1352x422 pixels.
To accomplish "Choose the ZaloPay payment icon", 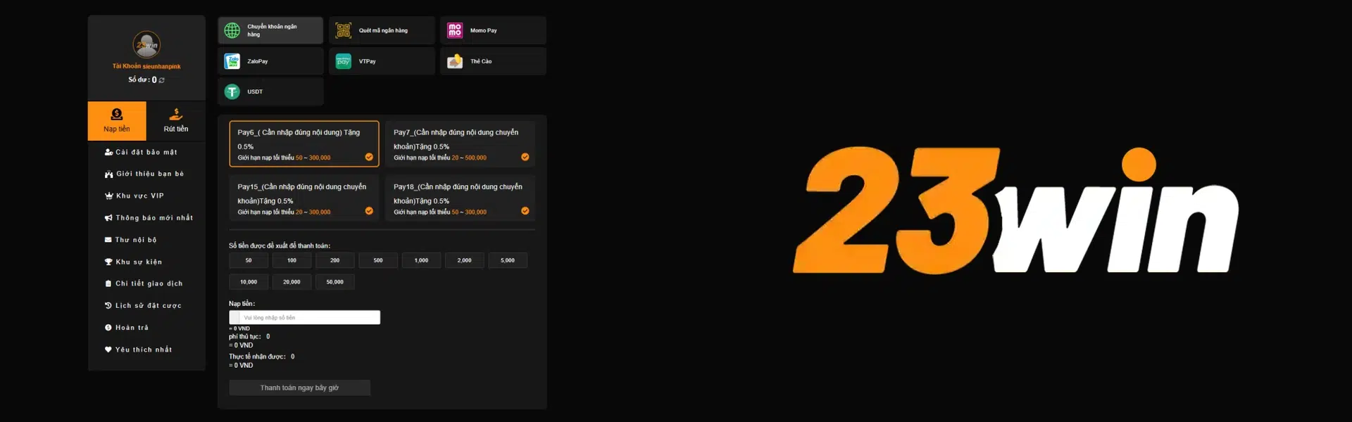I will click(x=232, y=61).
